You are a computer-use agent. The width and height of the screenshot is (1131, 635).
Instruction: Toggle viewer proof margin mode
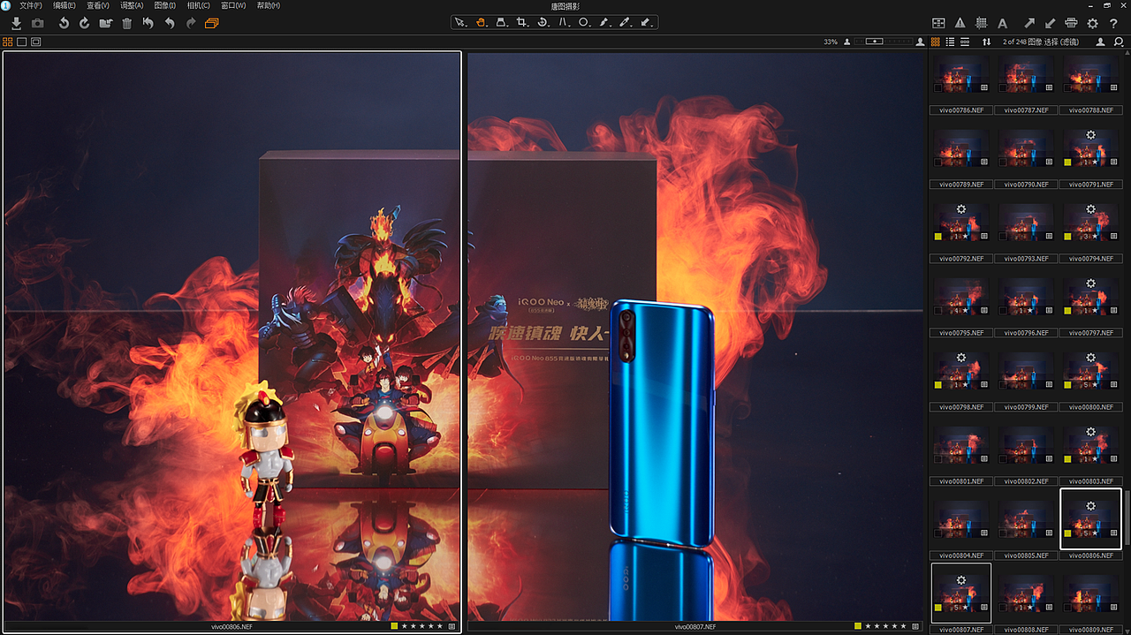[36, 42]
